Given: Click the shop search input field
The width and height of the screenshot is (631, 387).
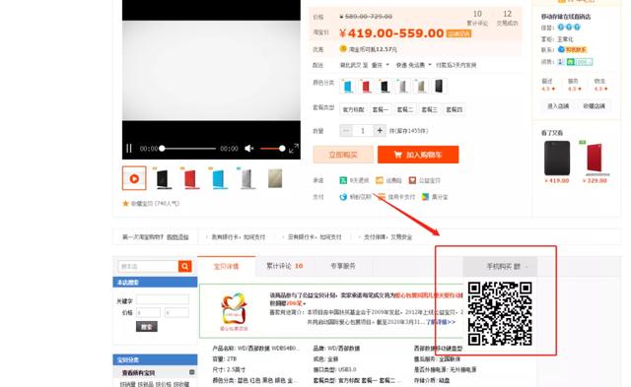Looking at the screenshot, I should coord(148,266).
